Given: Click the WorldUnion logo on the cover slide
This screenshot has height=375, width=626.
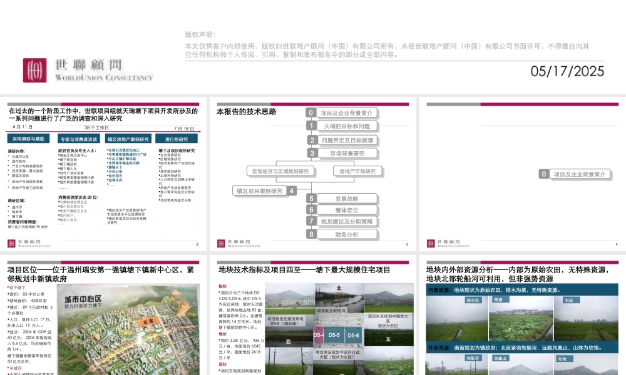Looking at the screenshot, I should pos(88,70).
